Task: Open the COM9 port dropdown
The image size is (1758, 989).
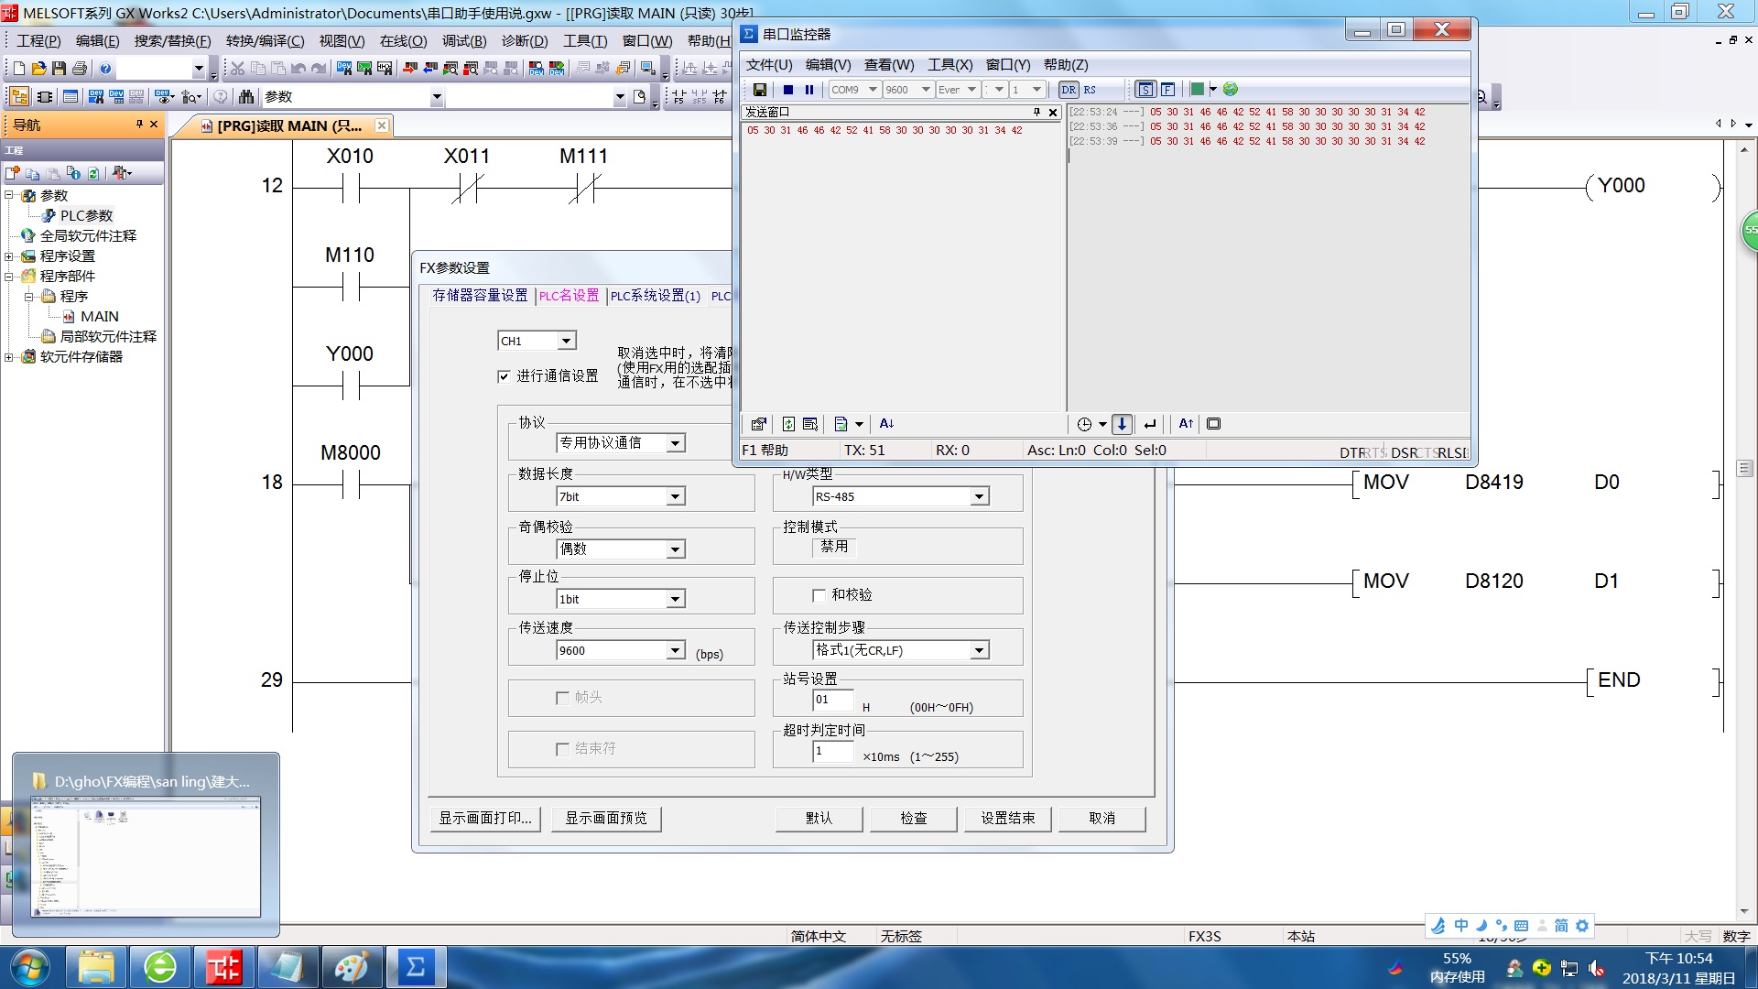Action: (x=873, y=90)
